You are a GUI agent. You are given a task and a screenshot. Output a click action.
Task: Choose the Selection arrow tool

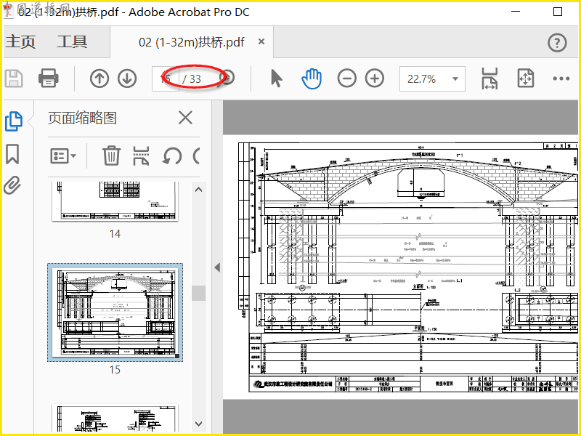[277, 78]
